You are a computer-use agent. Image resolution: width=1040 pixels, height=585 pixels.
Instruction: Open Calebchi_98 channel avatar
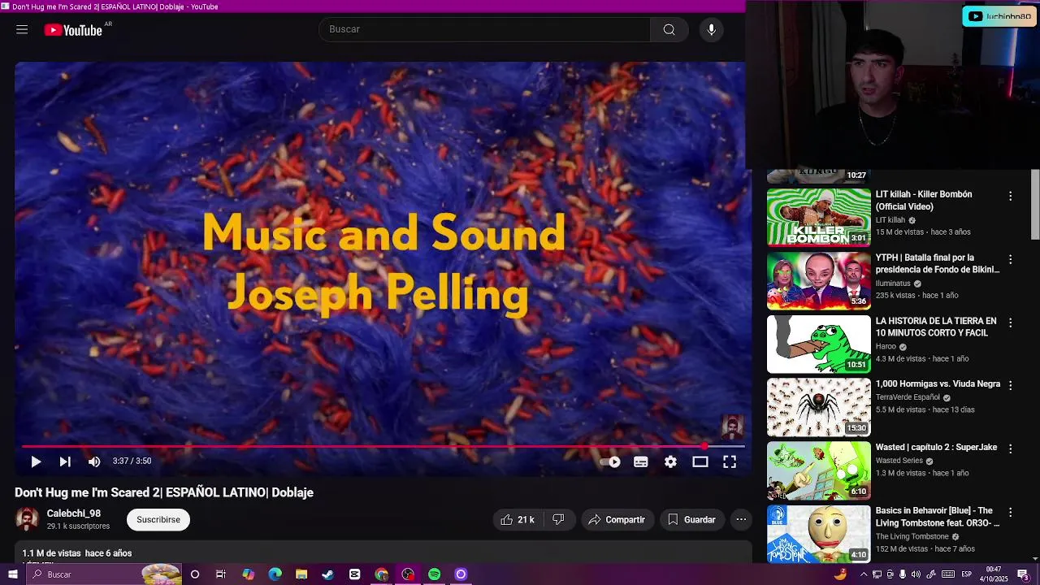click(27, 520)
